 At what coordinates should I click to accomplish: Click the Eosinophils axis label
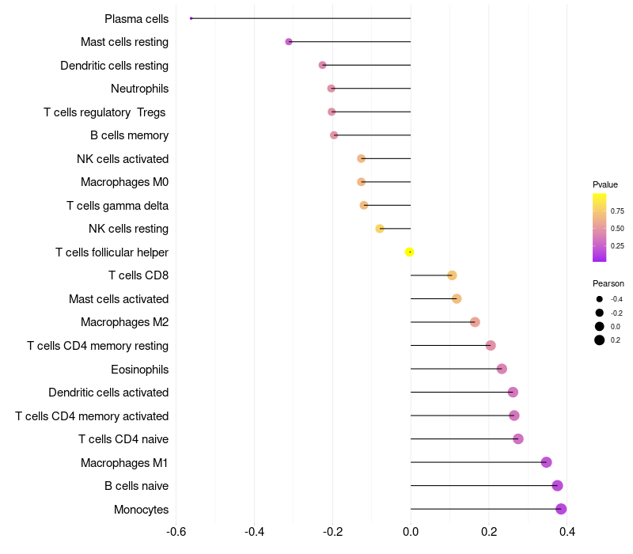140,369
